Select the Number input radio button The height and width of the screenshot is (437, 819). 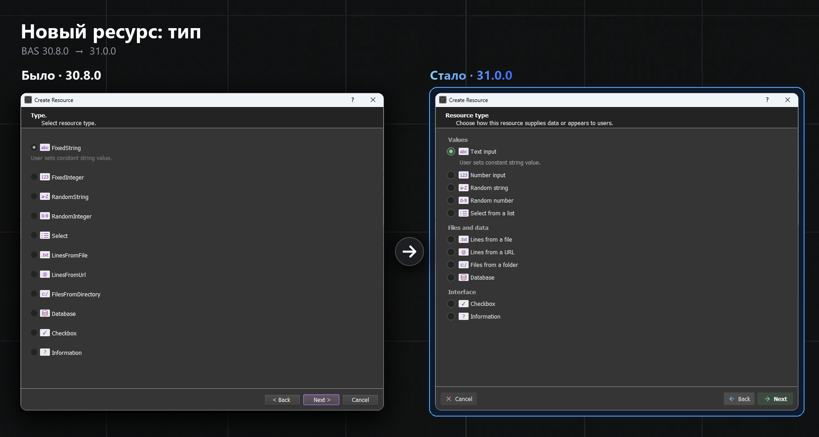pyautogui.click(x=451, y=175)
